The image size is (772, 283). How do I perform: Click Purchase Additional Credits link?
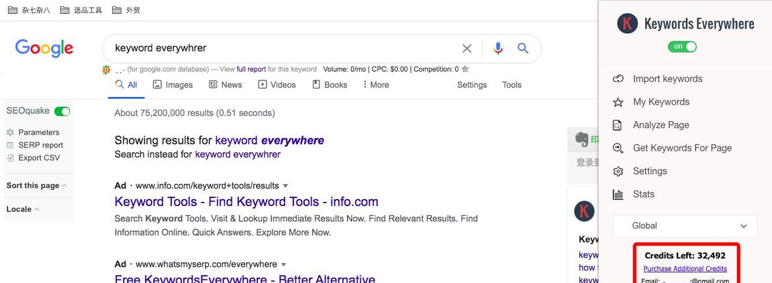coord(685,269)
